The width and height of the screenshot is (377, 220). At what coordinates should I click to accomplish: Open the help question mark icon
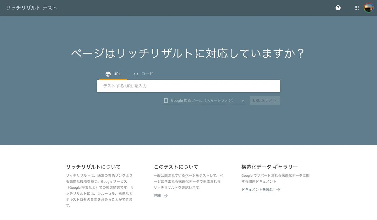[338, 8]
